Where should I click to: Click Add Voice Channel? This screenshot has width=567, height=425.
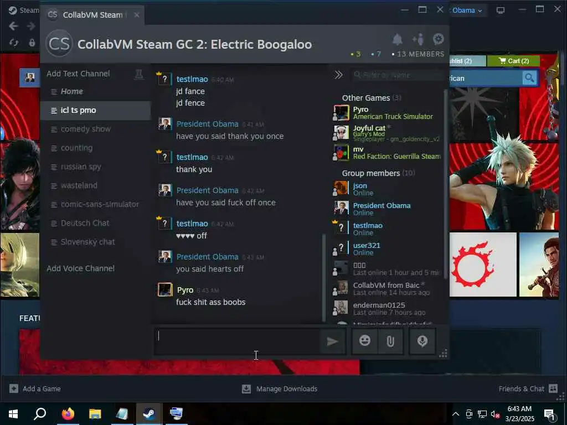[81, 268]
